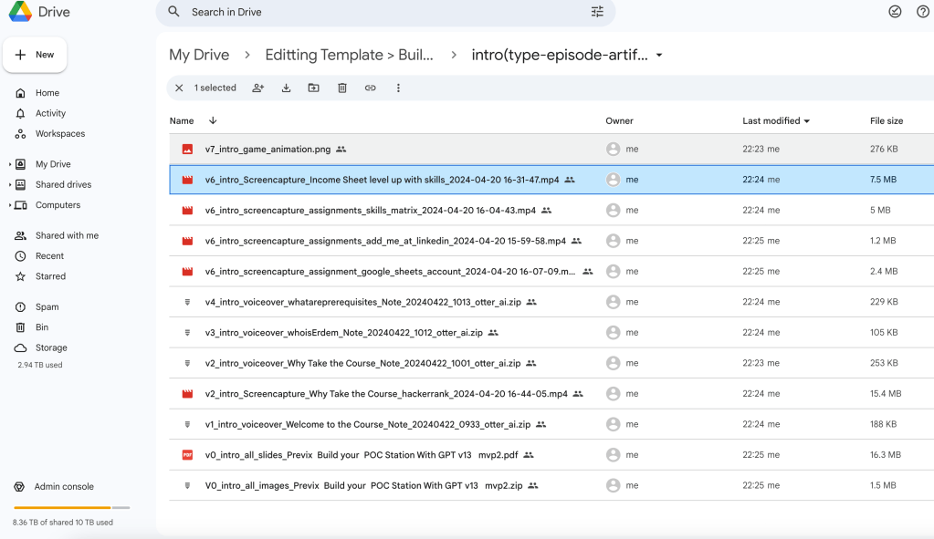Click Editting Template breadcrumb
This screenshot has height=539, width=934.
(x=349, y=55)
